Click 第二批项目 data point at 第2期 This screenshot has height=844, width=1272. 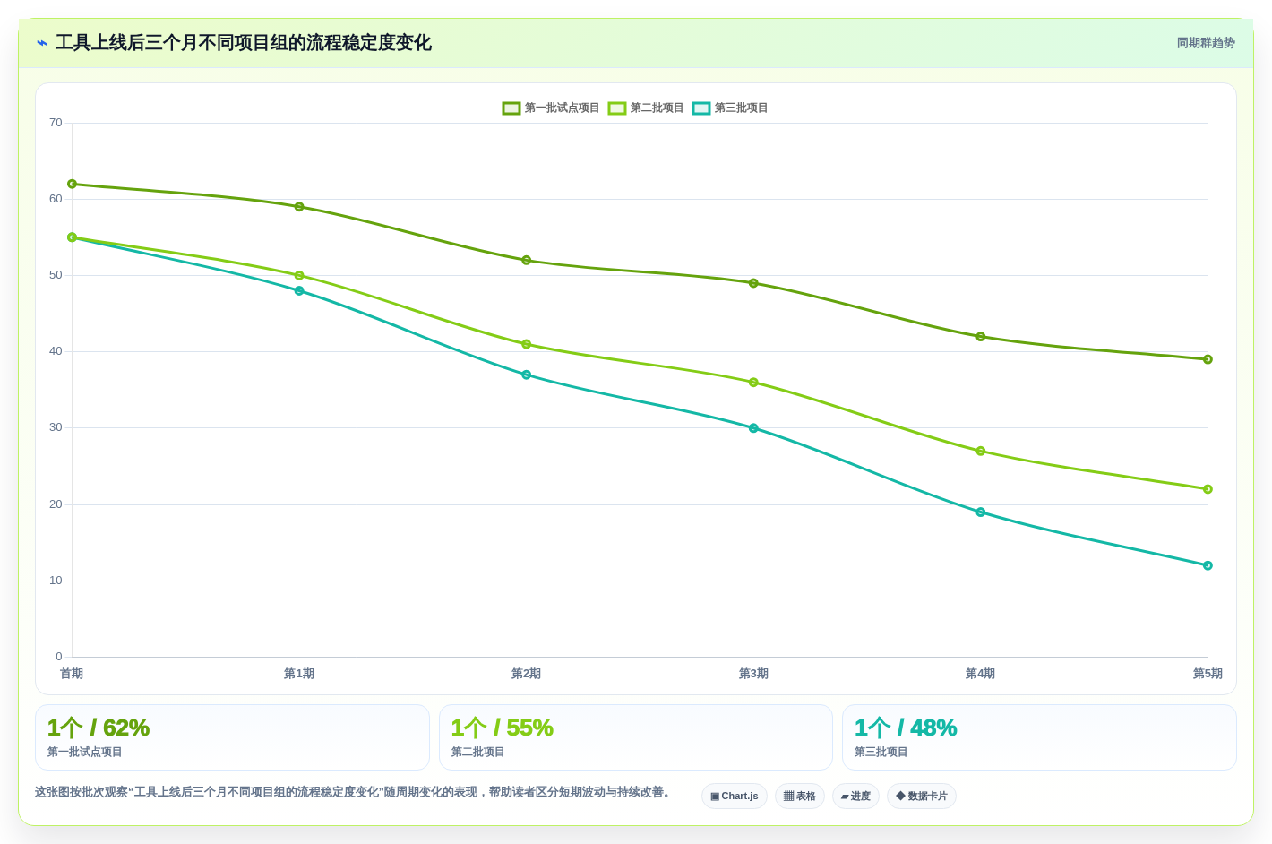point(527,344)
